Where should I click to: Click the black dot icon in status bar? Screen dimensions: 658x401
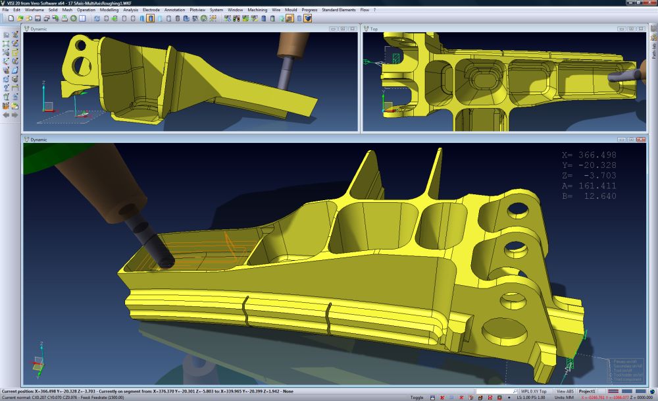(x=509, y=397)
